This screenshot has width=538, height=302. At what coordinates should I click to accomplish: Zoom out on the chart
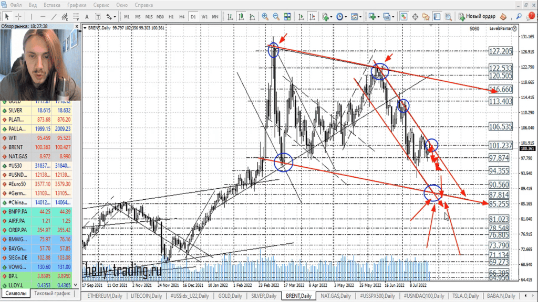pos(276,16)
